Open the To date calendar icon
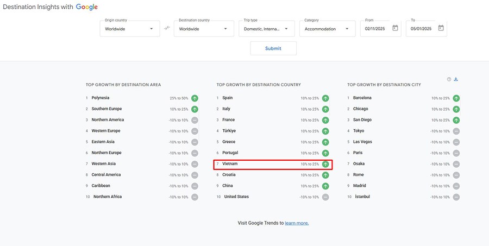Screen dimensions: 489x246 (441, 28)
